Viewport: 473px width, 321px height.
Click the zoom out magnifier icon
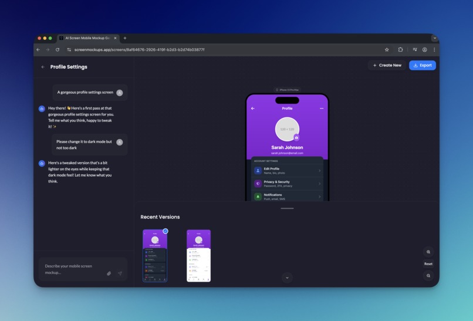click(x=428, y=275)
